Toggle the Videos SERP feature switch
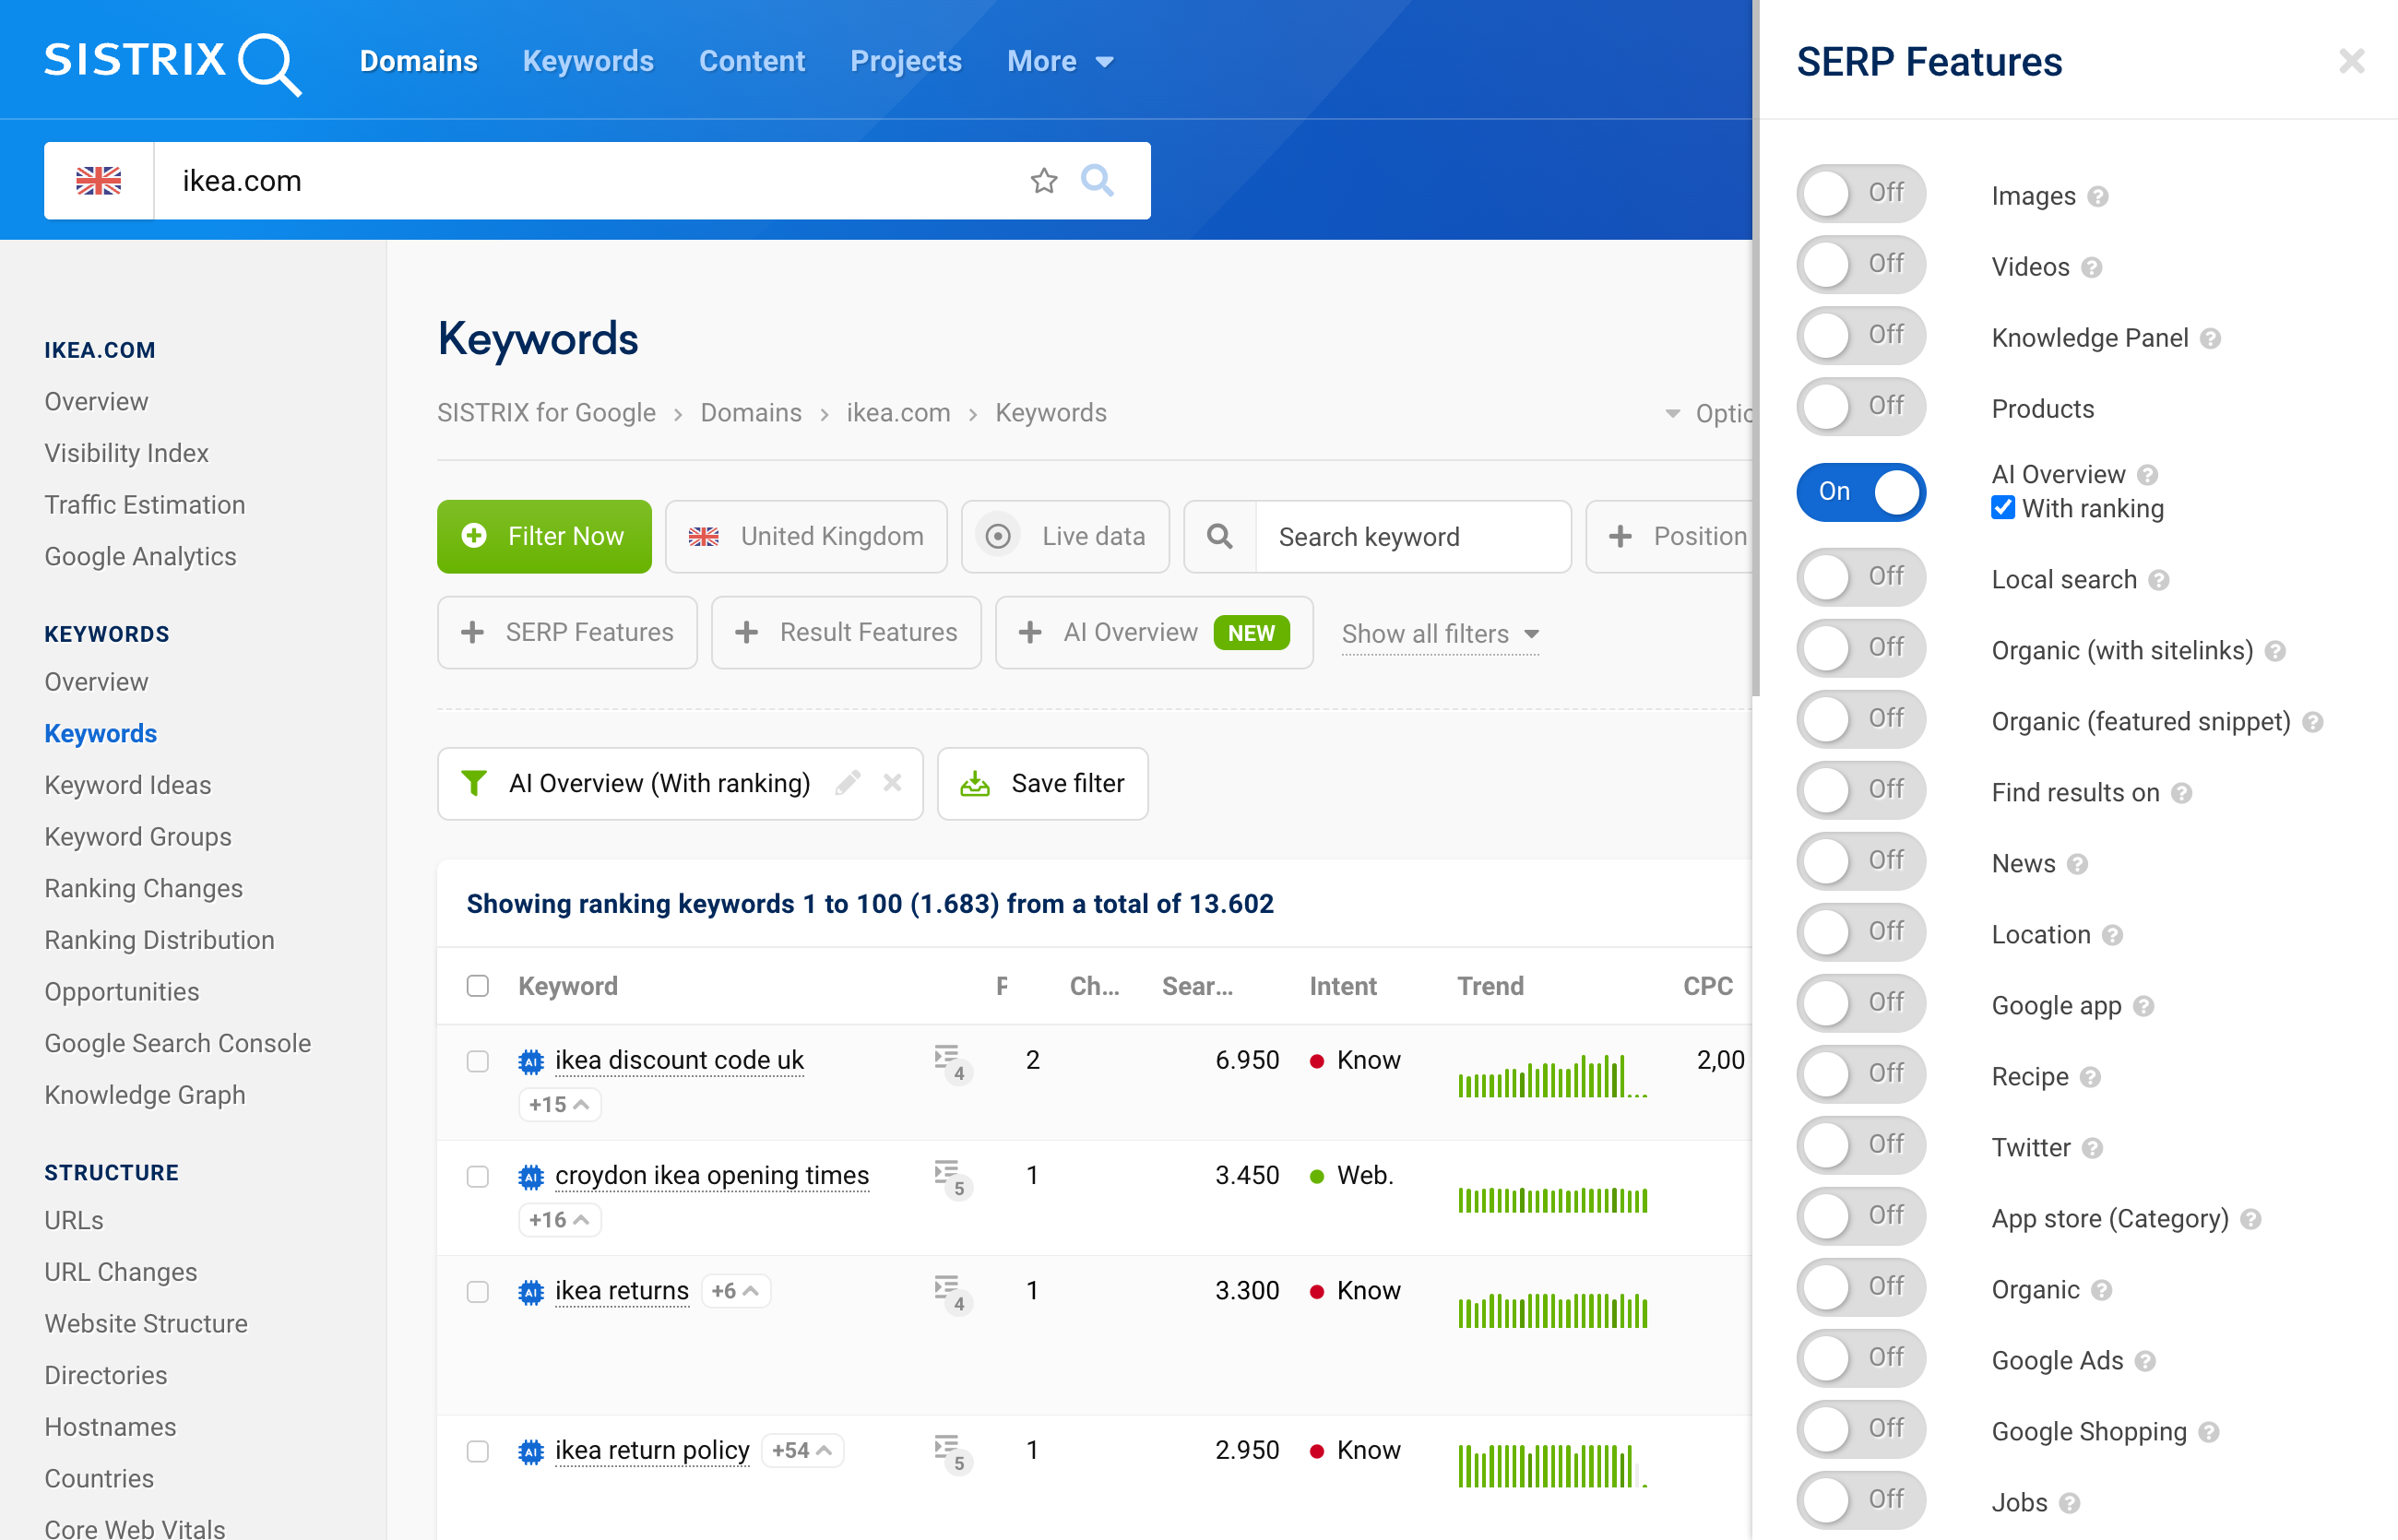 (1861, 265)
